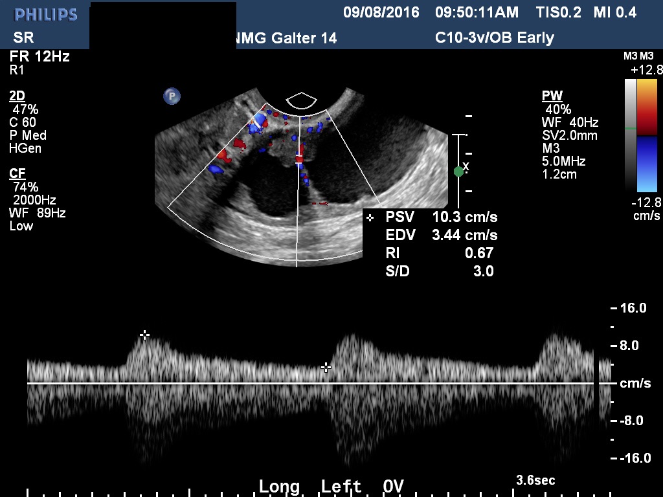The height and width of the screenshot is (497, 663).
Task: Click the 3.6sec sweep time label
Action: (x=535, y=481)
